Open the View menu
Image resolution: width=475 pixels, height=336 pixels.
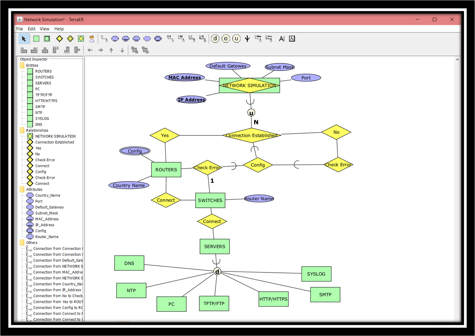tap(44, 29)
